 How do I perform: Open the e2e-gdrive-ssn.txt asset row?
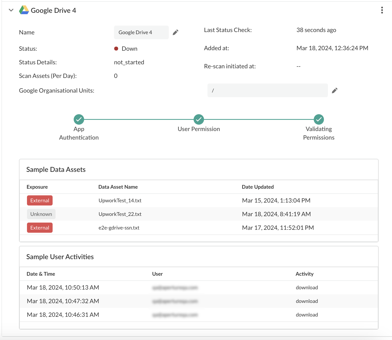(x=119, y=228)
